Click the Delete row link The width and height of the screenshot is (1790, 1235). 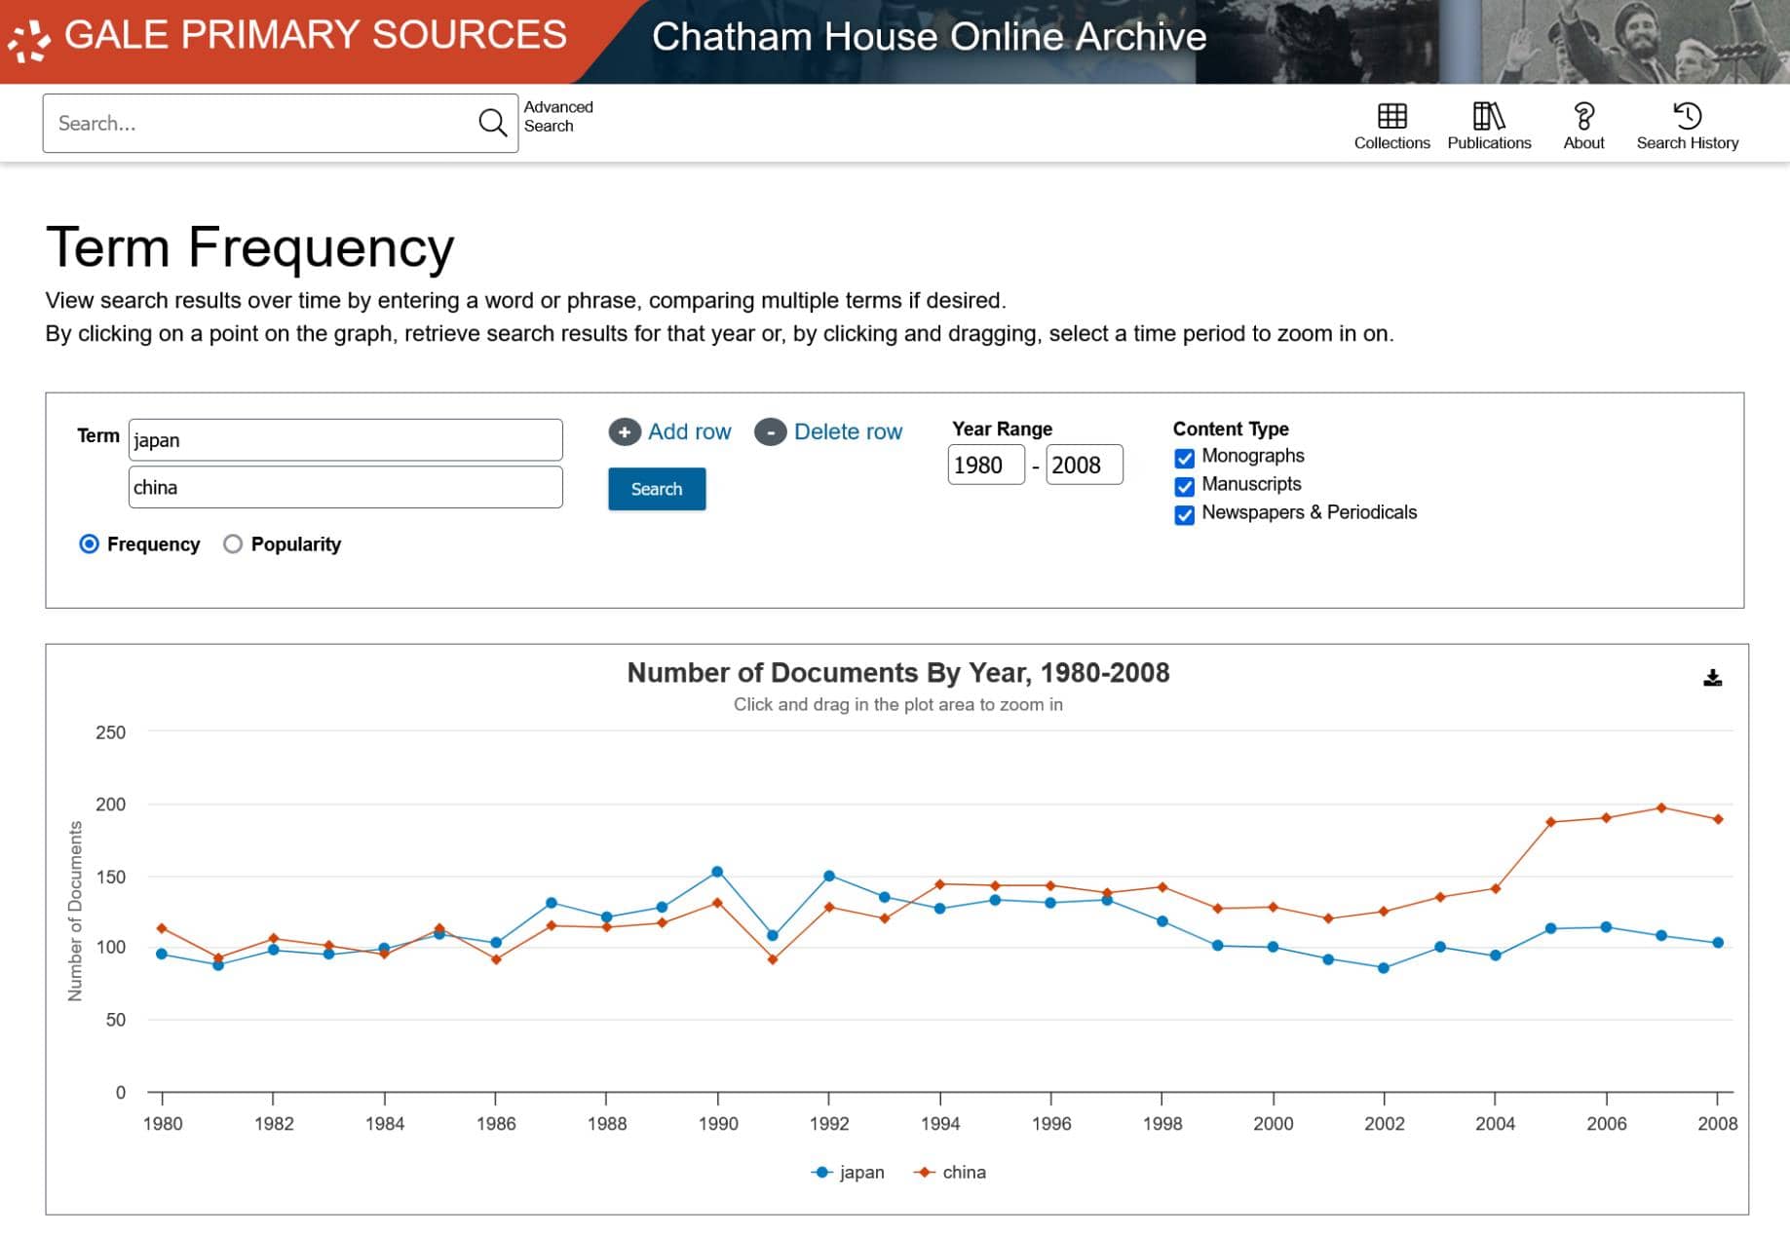848,431
